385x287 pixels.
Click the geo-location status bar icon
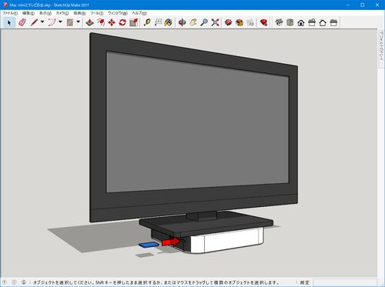pyautogui.click(x=5, y=282)
